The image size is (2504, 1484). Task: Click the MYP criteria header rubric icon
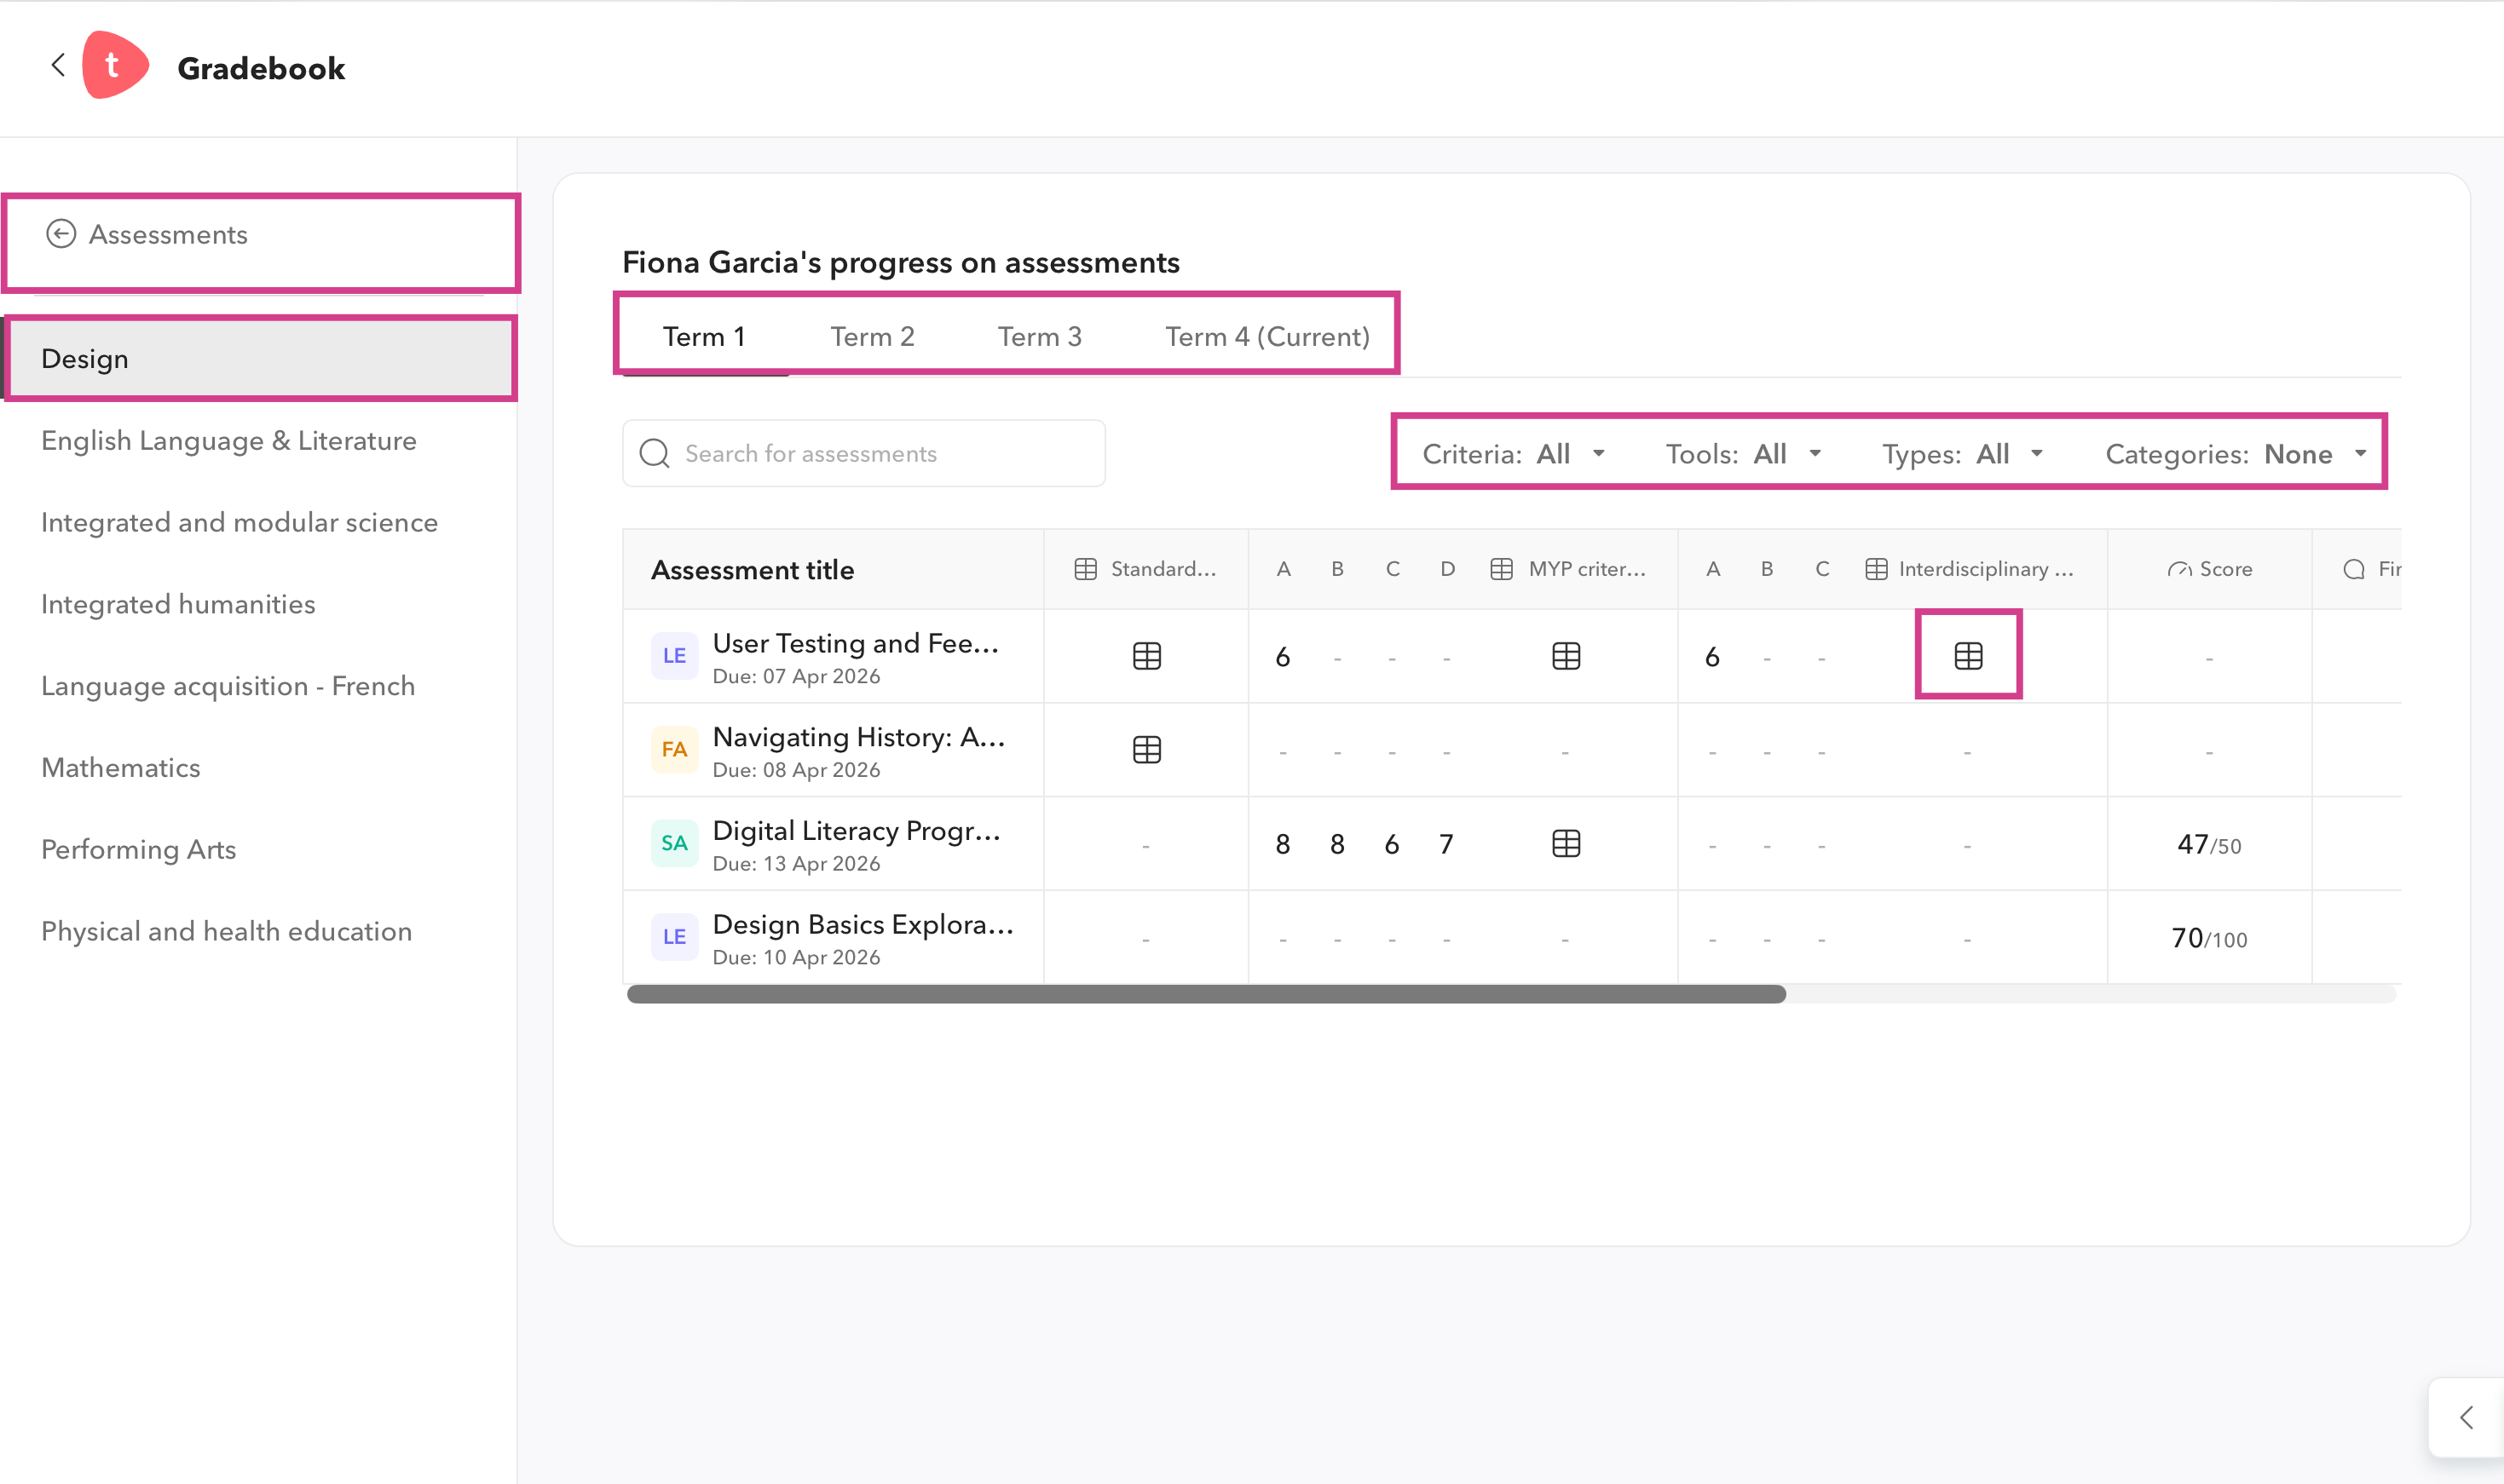pyautogui.click(x=1501, y=569)
